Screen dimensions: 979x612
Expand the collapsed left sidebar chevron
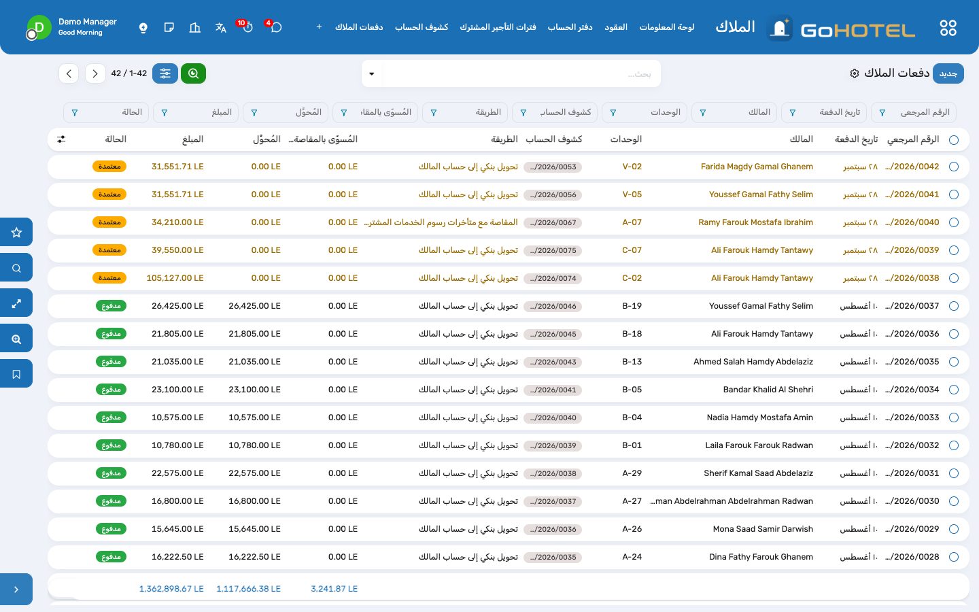(x=16, y=590)
